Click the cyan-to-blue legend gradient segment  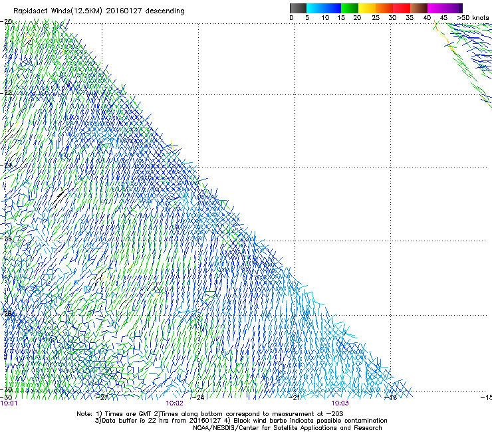(x=324, y=8)
